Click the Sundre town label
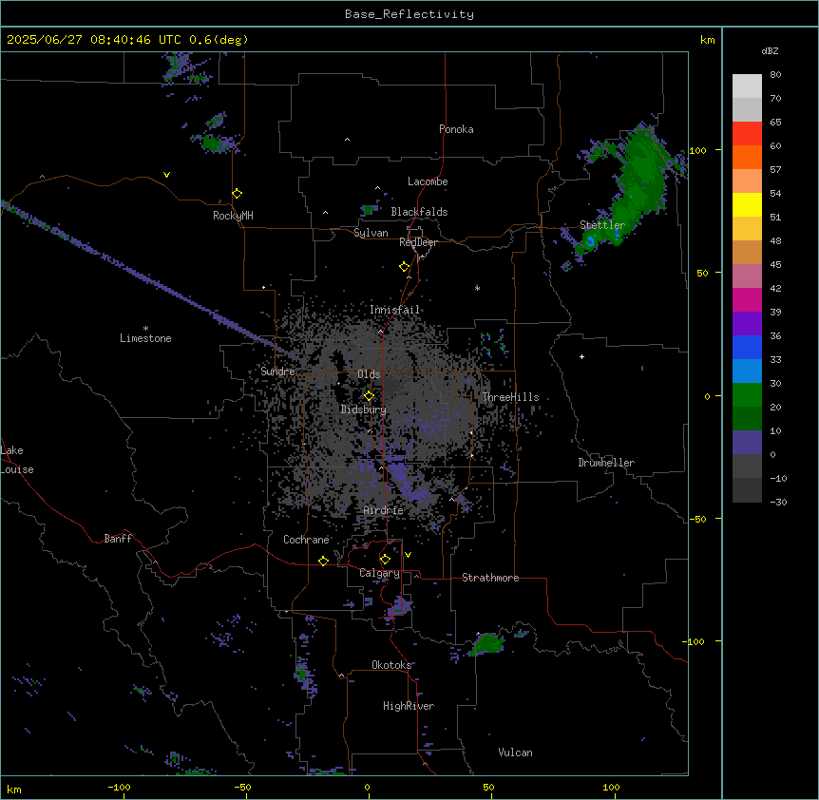The width and height of the screenshot is (819, 800). tap(277, 371)
